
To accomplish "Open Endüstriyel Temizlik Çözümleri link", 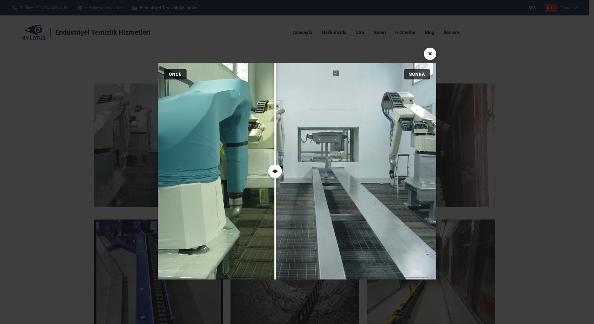I will 169,8.
